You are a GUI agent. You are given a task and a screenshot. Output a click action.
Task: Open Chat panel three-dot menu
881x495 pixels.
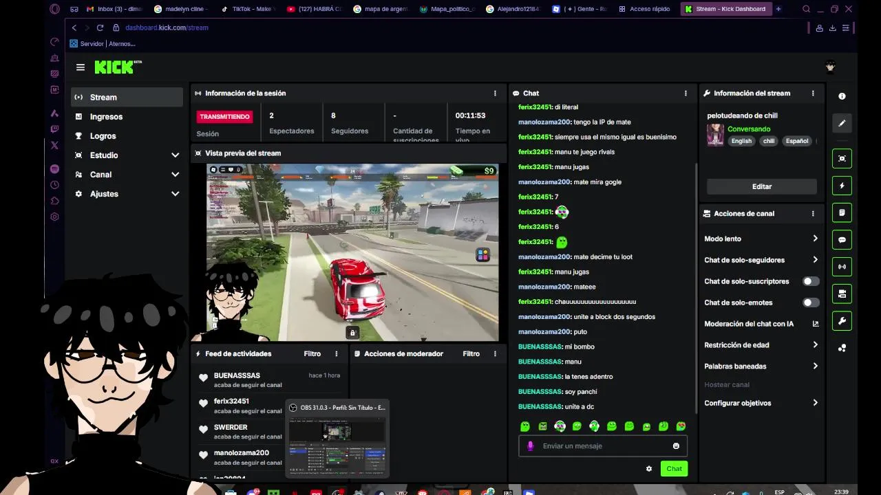point(685,93)
